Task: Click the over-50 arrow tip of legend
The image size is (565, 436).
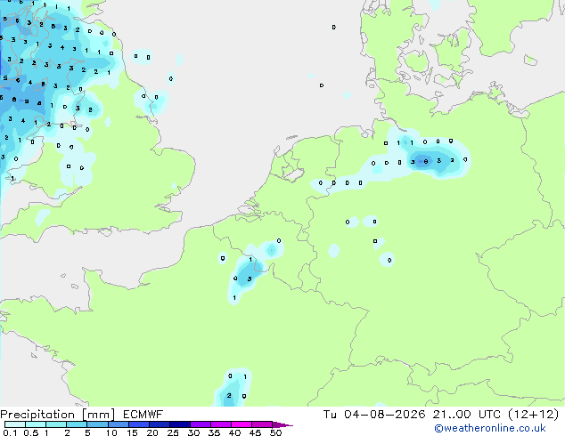Action: point(282,425)
